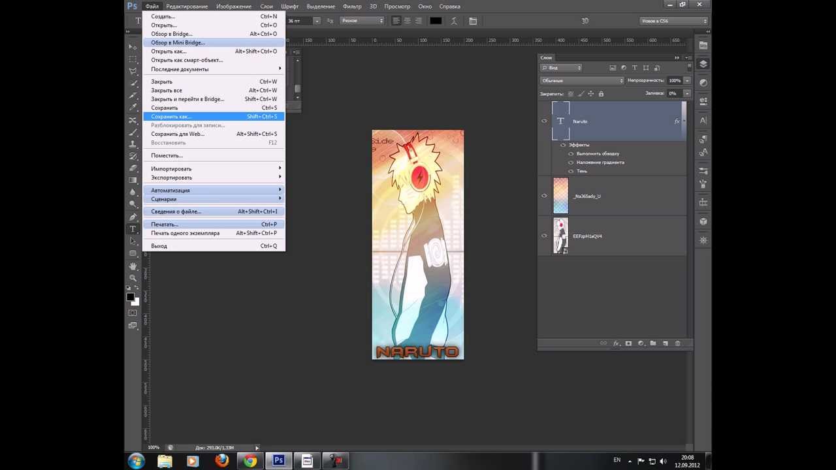Click the zoom percentage field 100%

point(153,447)
